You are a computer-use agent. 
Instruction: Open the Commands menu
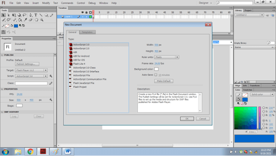tap(67, 3)
